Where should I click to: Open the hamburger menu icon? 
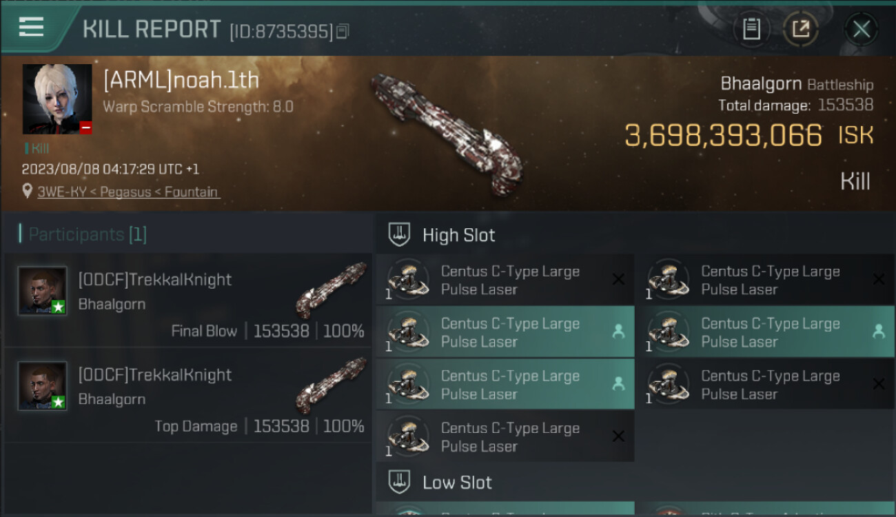click(31, 27)
